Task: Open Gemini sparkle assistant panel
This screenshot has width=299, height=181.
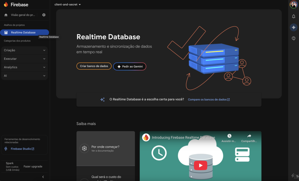Action: 293,27
